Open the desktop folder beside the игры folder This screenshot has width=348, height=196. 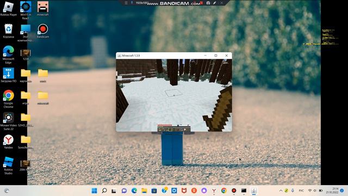click(43, 97)
